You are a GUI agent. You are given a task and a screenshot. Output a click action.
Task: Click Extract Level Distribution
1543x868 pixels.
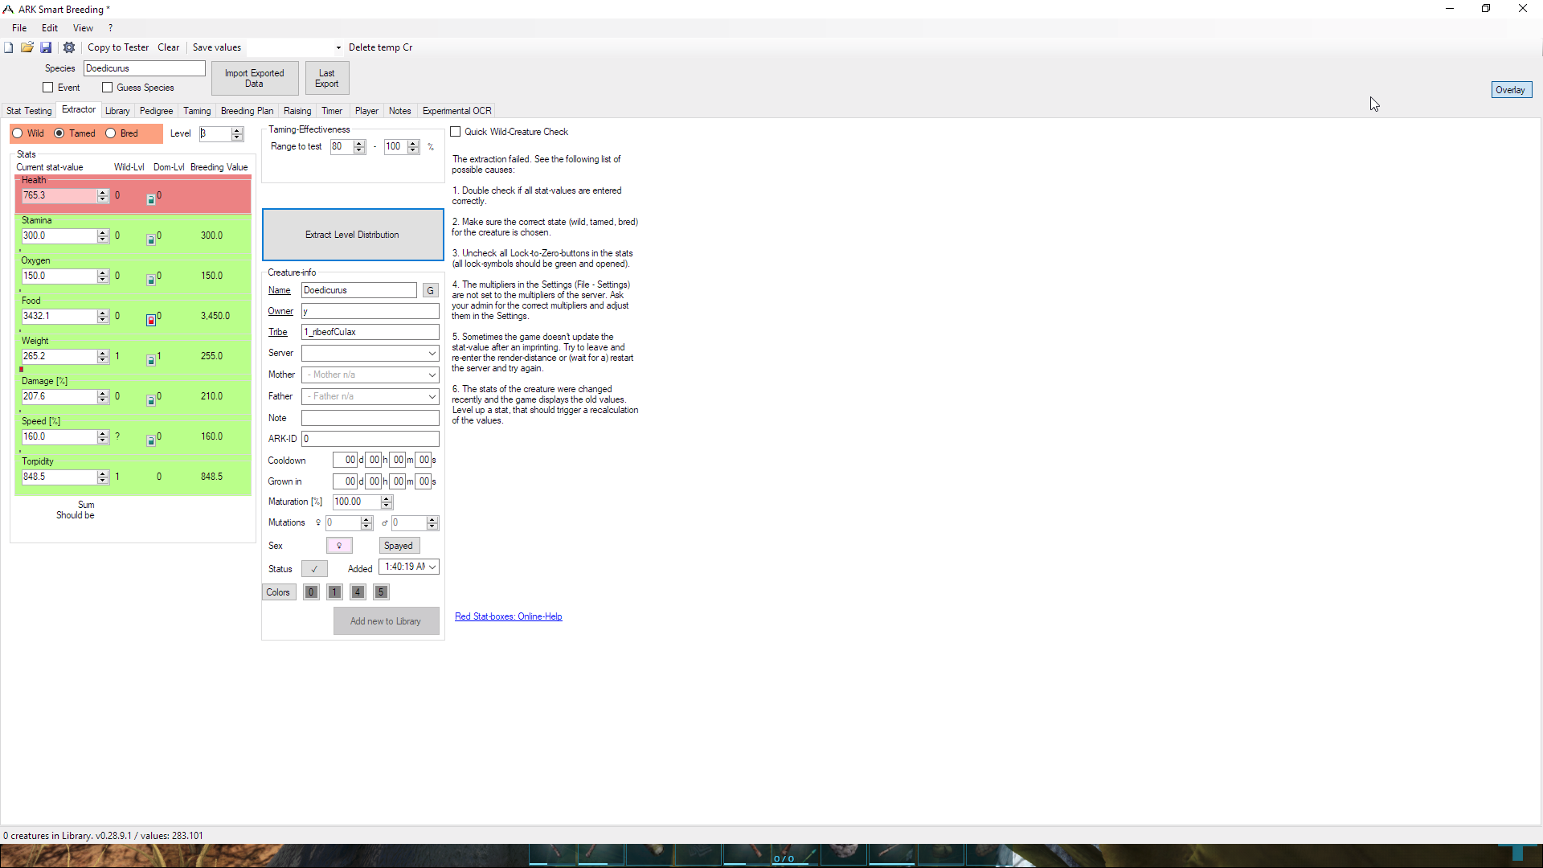point(352,235)
